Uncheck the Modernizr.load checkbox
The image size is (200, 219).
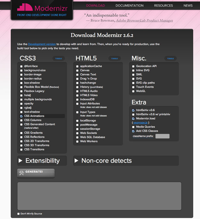pyautogui.click(x=133, y=119)
